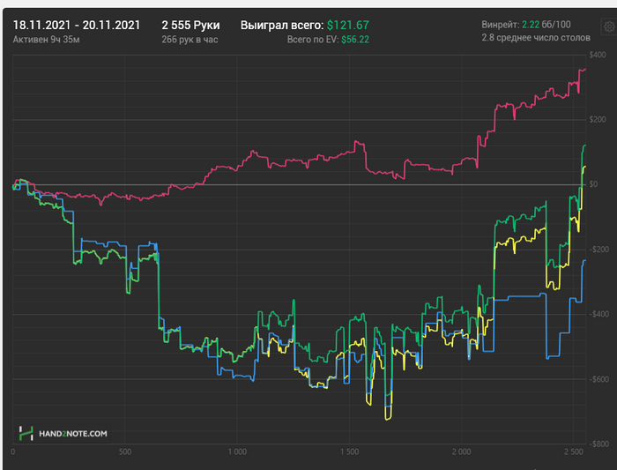
Task: Click the date range 18.11.2021 - 20.11.2021
Action: click(x=77, y=26)
